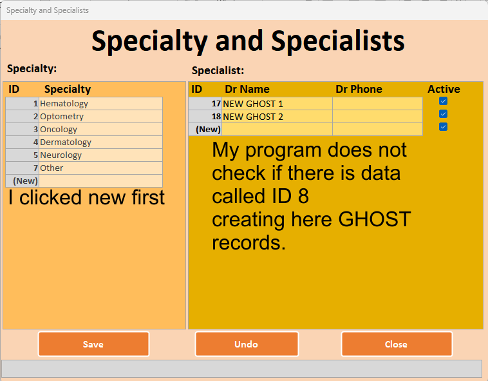
Task: Click the Specialty column header
Action: click(68, 89)
